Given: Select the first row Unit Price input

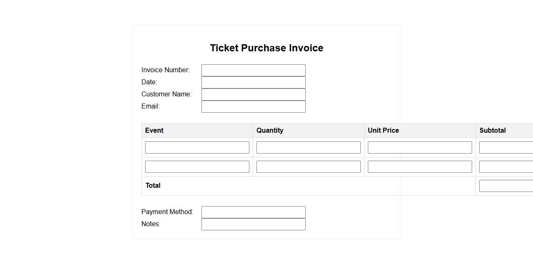Looking at the screenshot, I should 420,147.
